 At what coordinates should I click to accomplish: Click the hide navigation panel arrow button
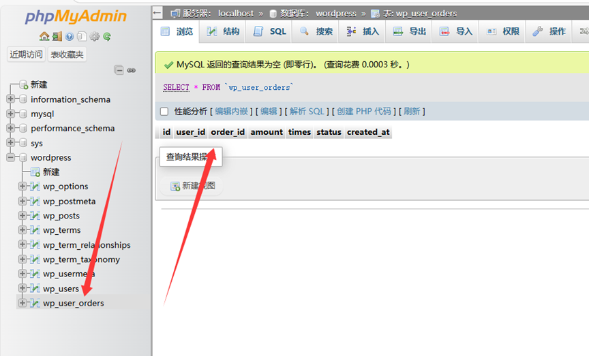click(157, 13)
